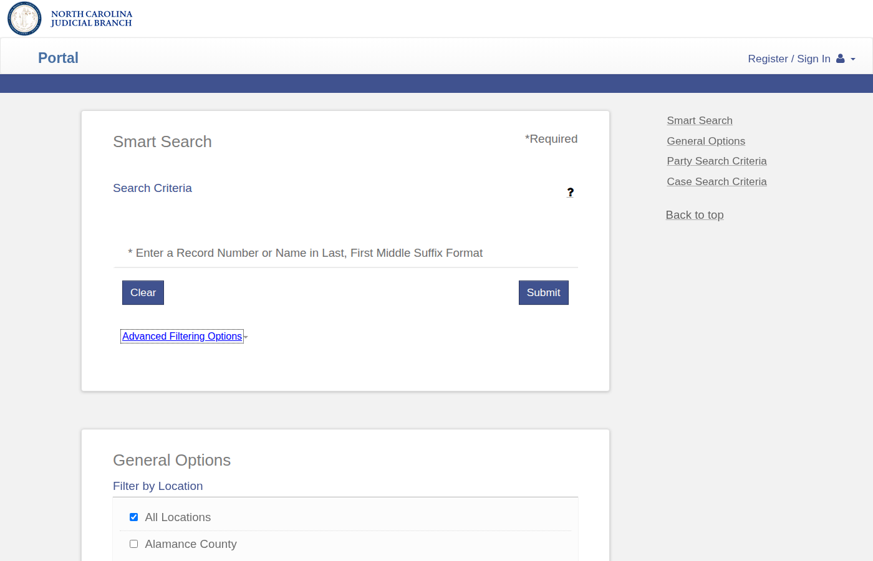Expand Advanced Filtering Options
Viewport: 873px width, 561px height.
[x=181, y=336]
